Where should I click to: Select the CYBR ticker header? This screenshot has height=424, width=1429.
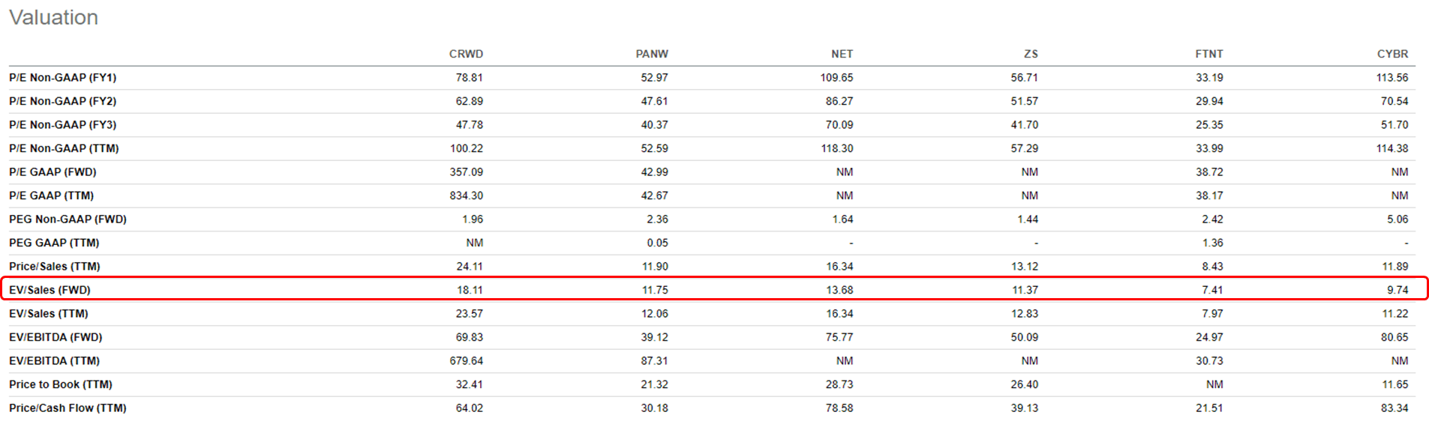(x=1392, y=54)
